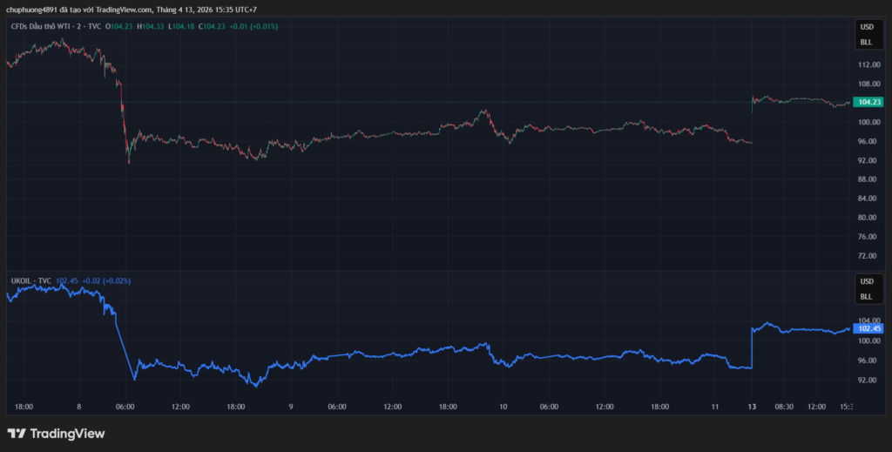Image resolution: width=892 pixels, height=452 pixels.
Task: Click the 08:30 label on time axis
Action: 784,407
